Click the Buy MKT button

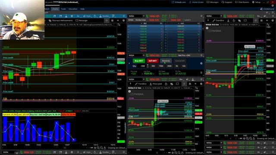[x=139, y=61]
